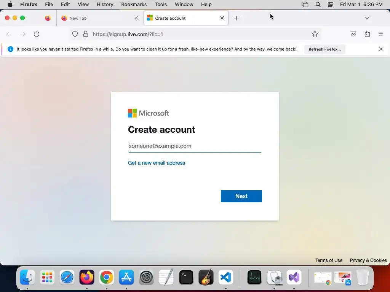
Task: Click the Firefox icon in the Dock
Action: pyautogui.click(x=87, y=277)
